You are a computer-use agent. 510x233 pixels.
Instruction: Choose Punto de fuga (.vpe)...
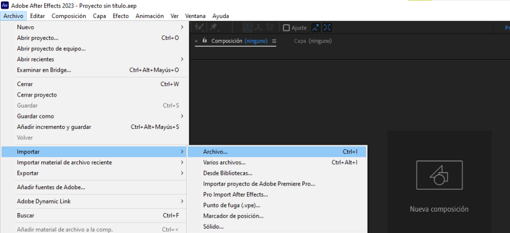(277, 206)
